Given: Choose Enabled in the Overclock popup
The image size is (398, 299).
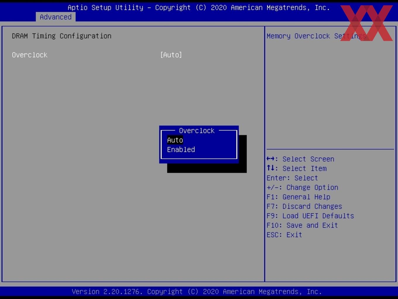Looking at the screenshot, I should (181, 149).
